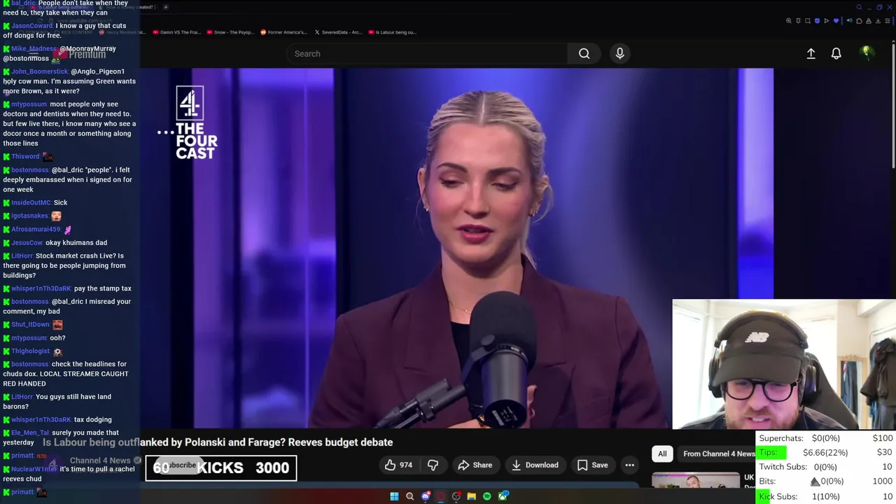Open the blue privacy shield icon
Viewport: 896px width, 504px height.
[x=817, y=21]
